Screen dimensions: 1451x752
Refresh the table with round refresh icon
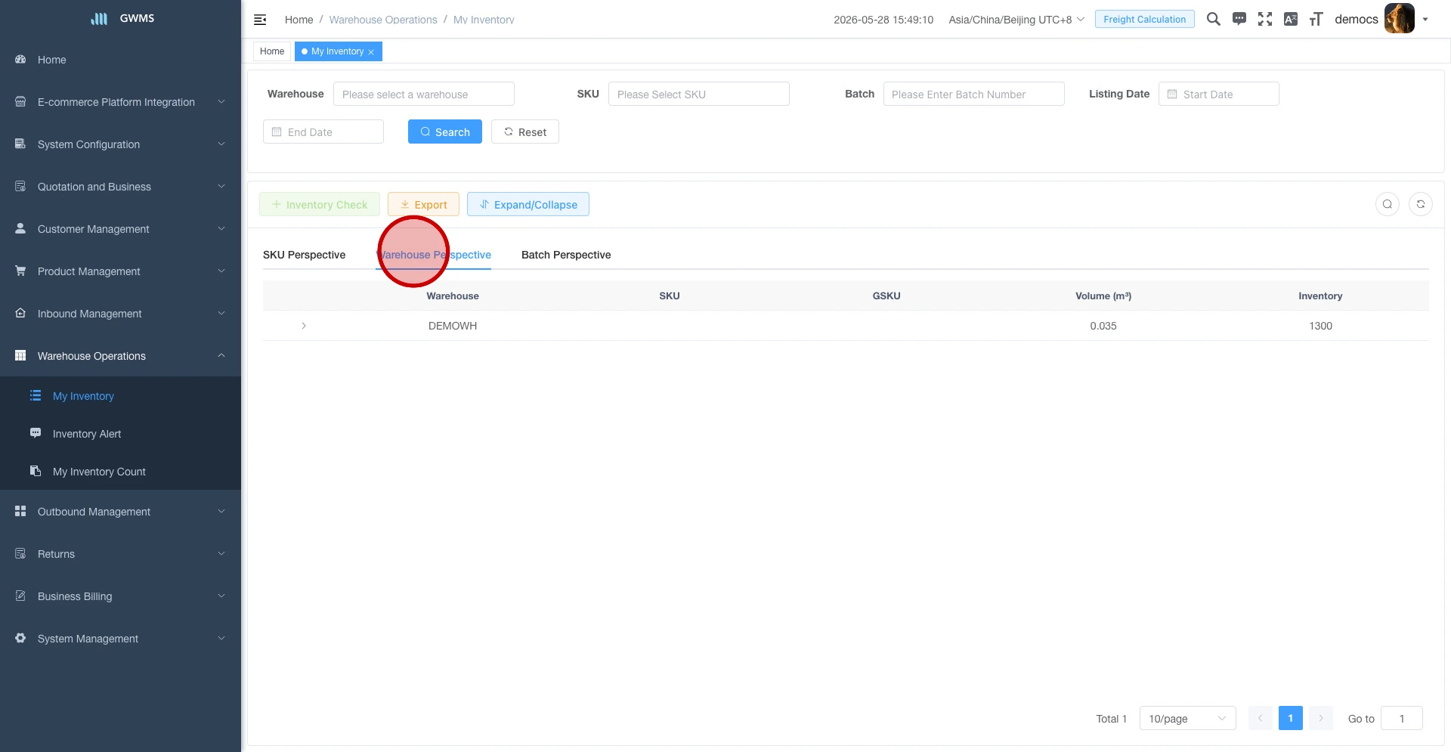click(x=1420, y=204)
